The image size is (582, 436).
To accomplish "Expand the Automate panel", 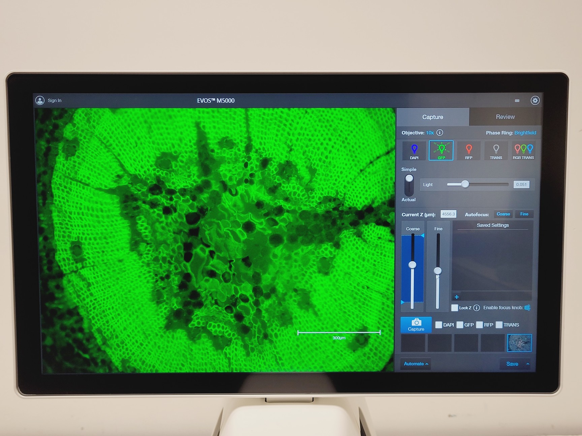I will point(415,364).
